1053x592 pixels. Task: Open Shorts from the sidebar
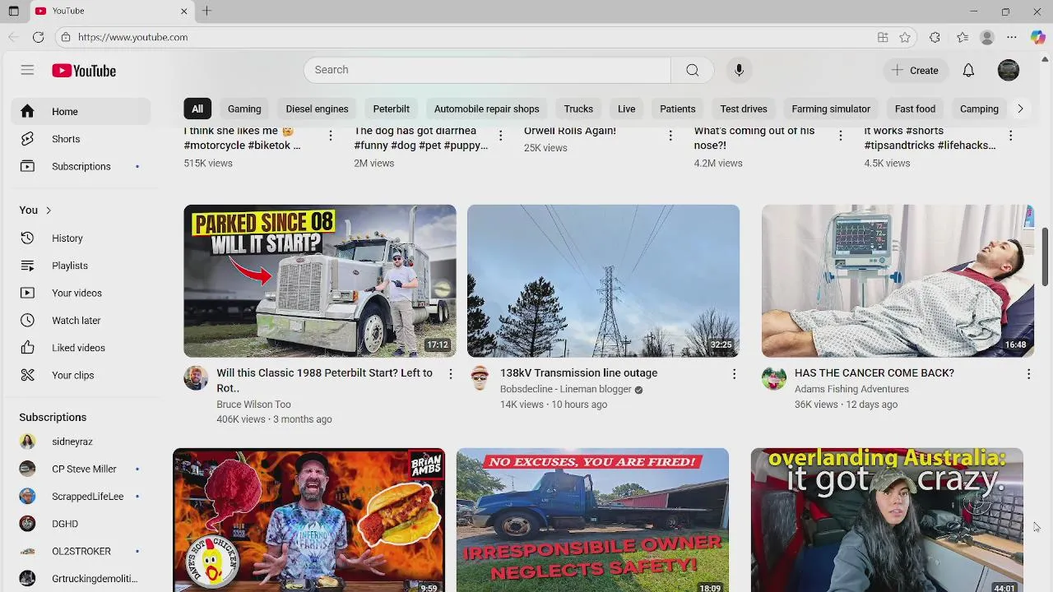tap(81, 139)
